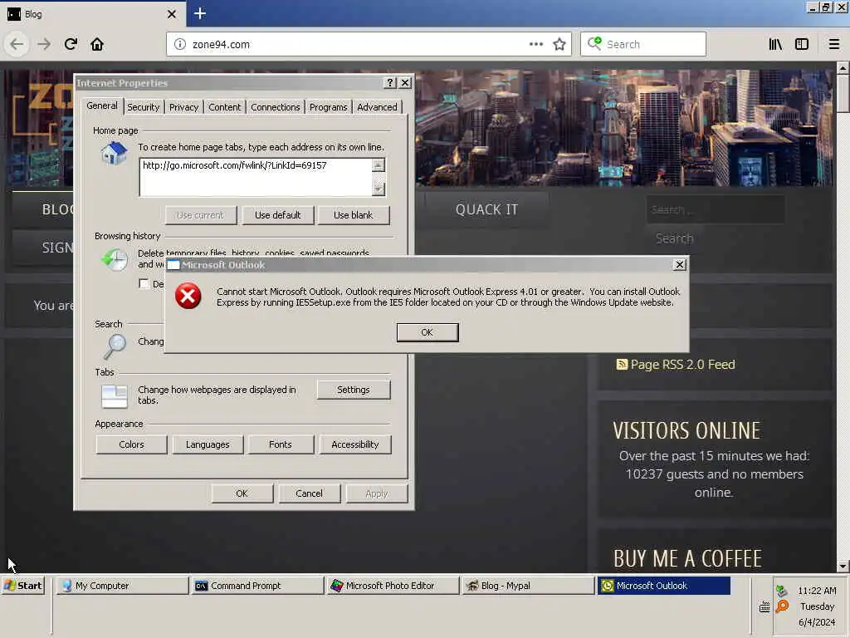Click Apply in Internet Properties
The width and height of the screenshot is (850, 638).
point(376,493)
